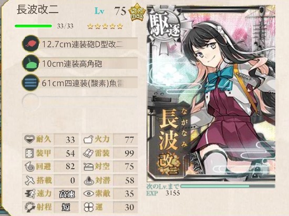Click the four-leaf clover luck icon
This screenshot has height=216, width=289.
pos(89,207)
